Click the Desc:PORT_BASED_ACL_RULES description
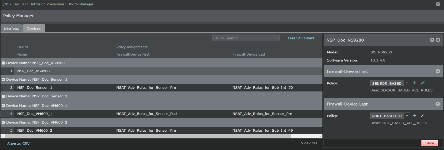This screenshot has width=444, height=150. coord(399,123)
